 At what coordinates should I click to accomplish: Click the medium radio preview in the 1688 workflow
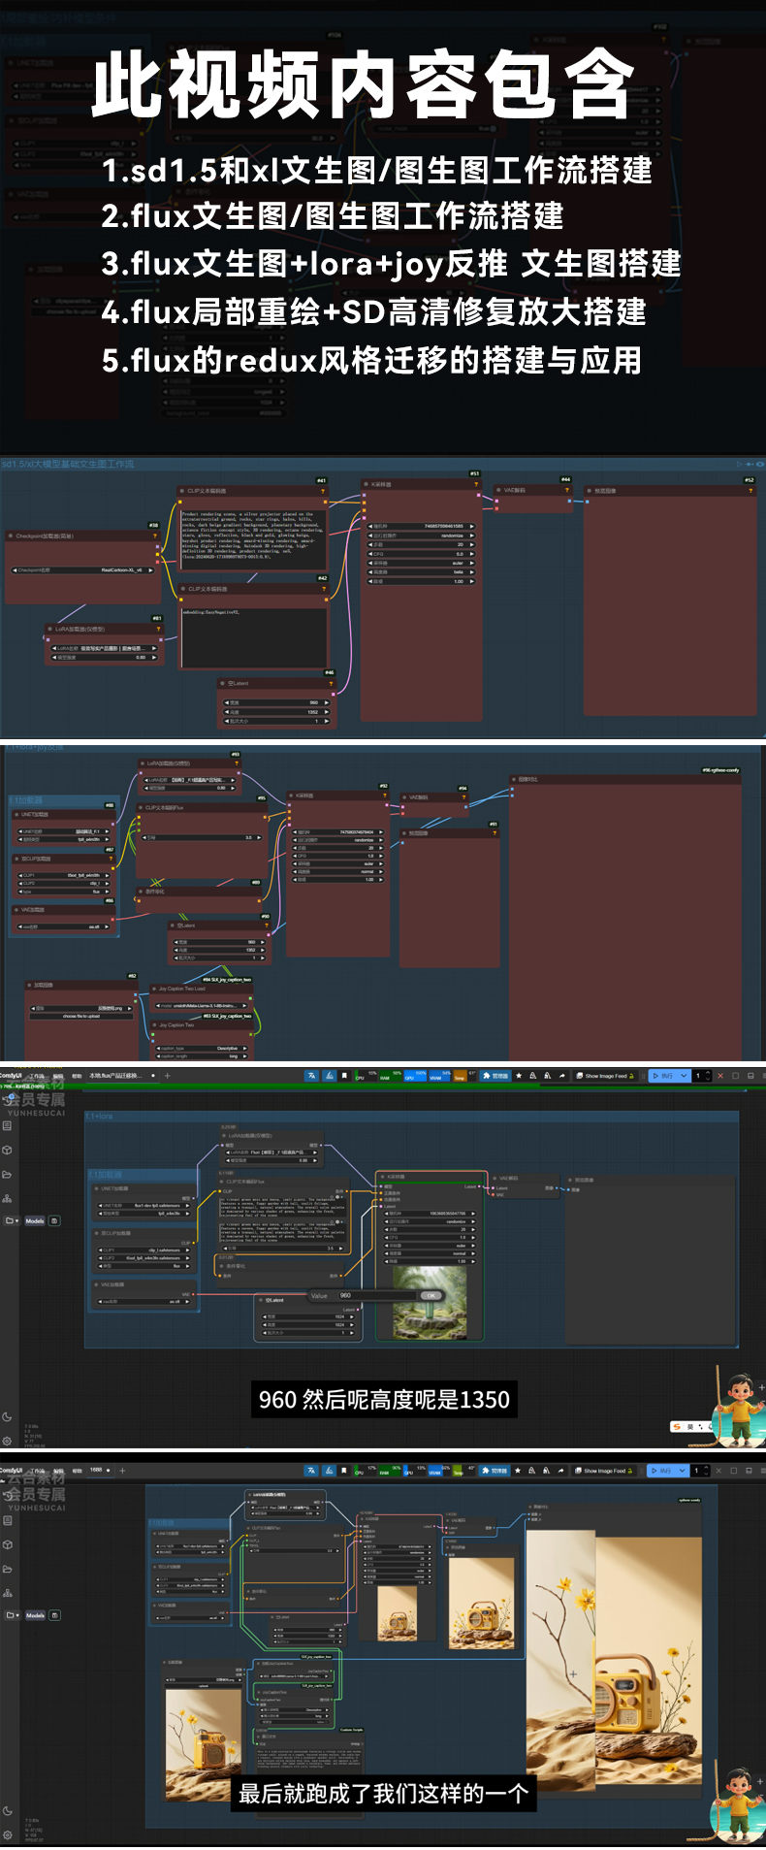[481, 1603]
